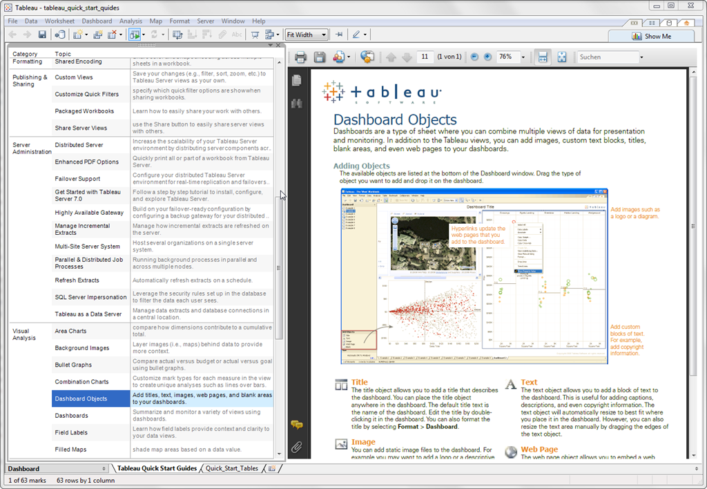
Task: Switch to the Quick_Start_Tables tab
Action: (232, 468)
